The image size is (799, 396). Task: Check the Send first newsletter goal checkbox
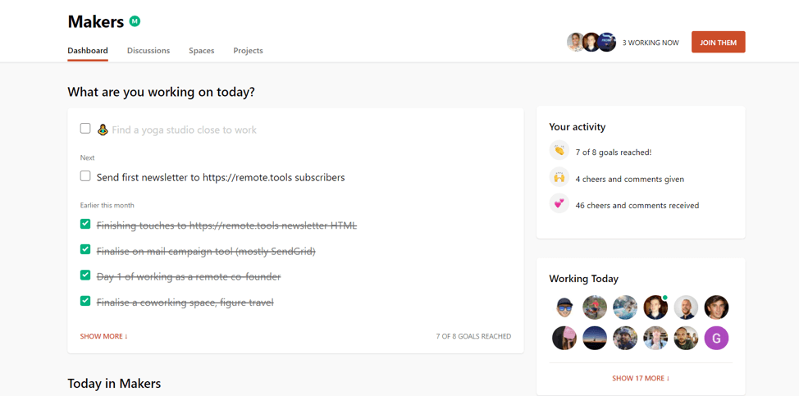[85, 176]
